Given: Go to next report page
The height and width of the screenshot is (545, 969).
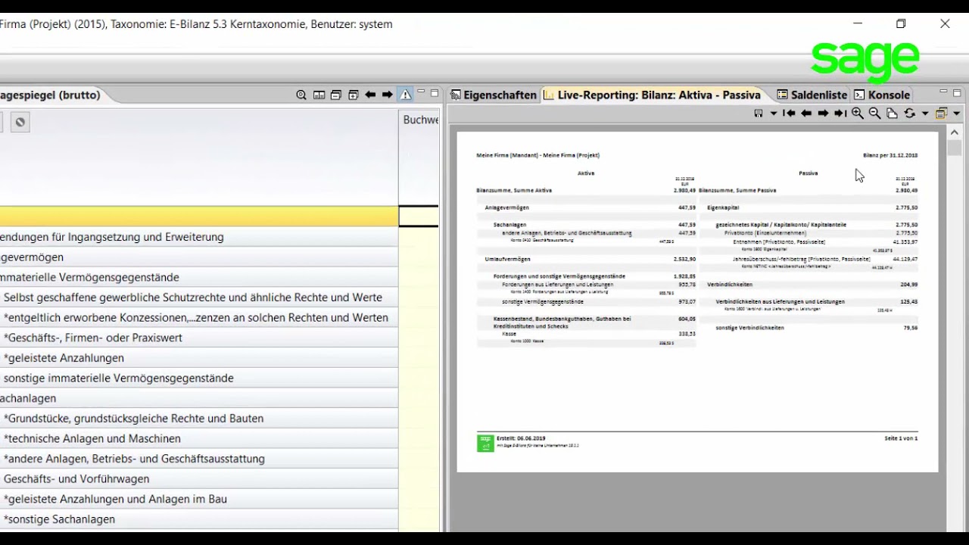Looking at the screenshot, I should (x=823, y=114).
